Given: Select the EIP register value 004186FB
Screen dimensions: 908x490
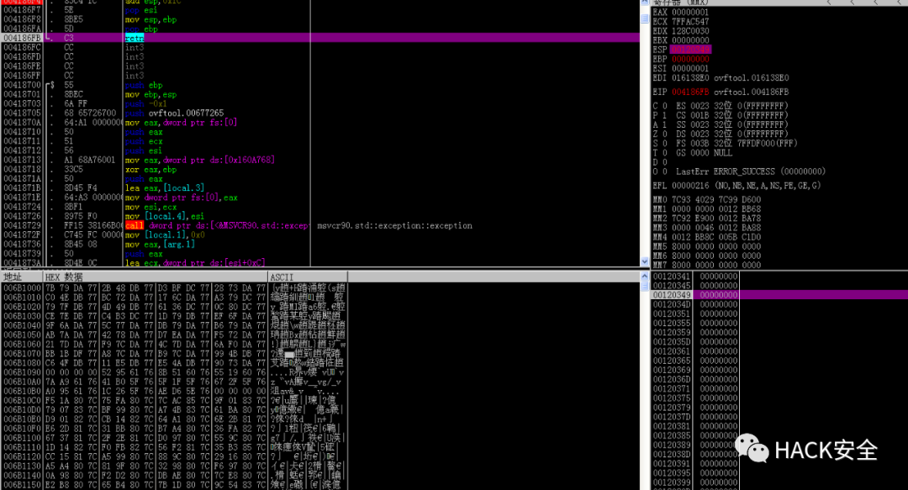Looking at the screenshot, I should coord(690,92).
